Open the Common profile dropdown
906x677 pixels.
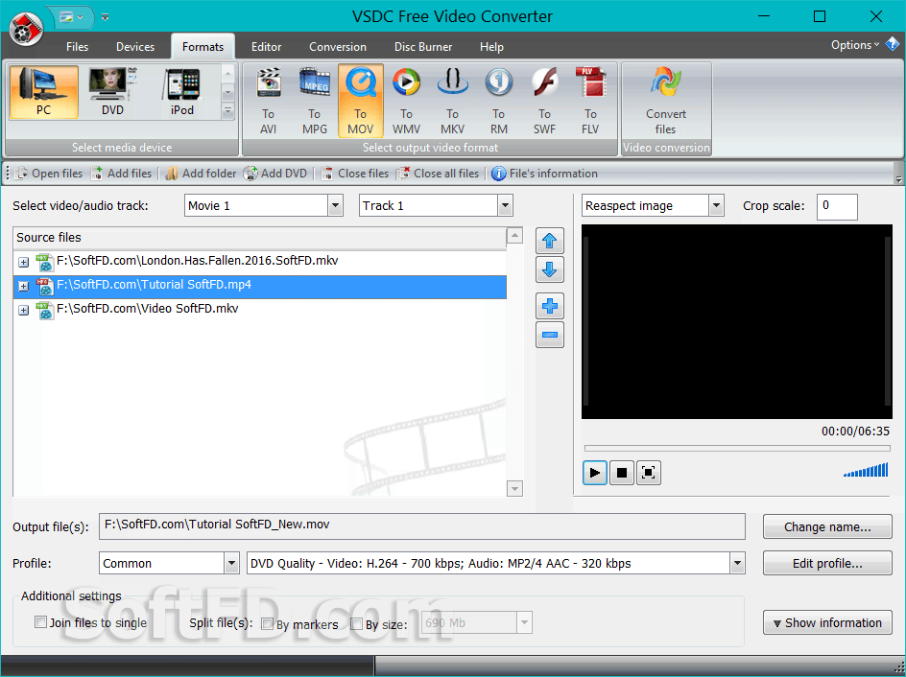[231, 563]
